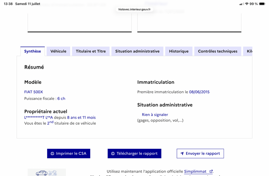Click the Imprimer le CSA button
Image resolution: width=269 pixels, height=176 pixels.
point(69,154)
